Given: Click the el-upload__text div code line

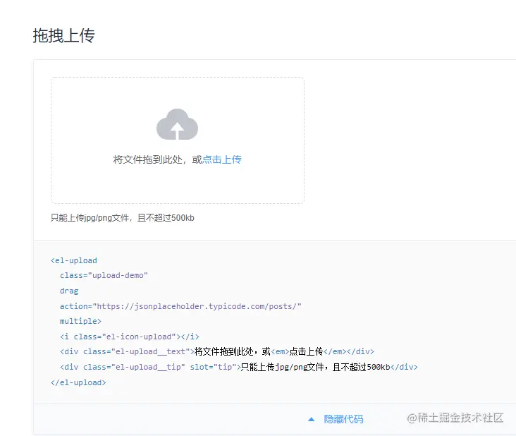Looking at the screenshot, I should (x=217, y=352).
